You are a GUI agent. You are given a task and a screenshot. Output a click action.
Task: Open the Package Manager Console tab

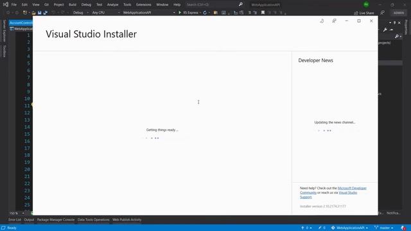pyautogui.click(x=56, y=219)
